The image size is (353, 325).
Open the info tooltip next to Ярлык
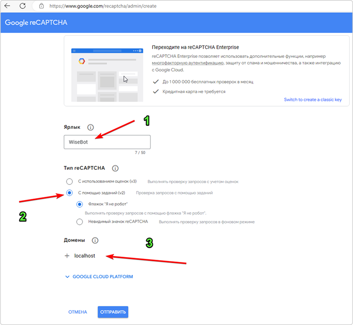pyautogui.click(x=90, y=127)
